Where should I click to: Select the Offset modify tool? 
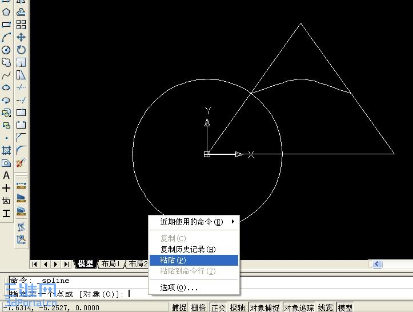click(x=21, y=12)
